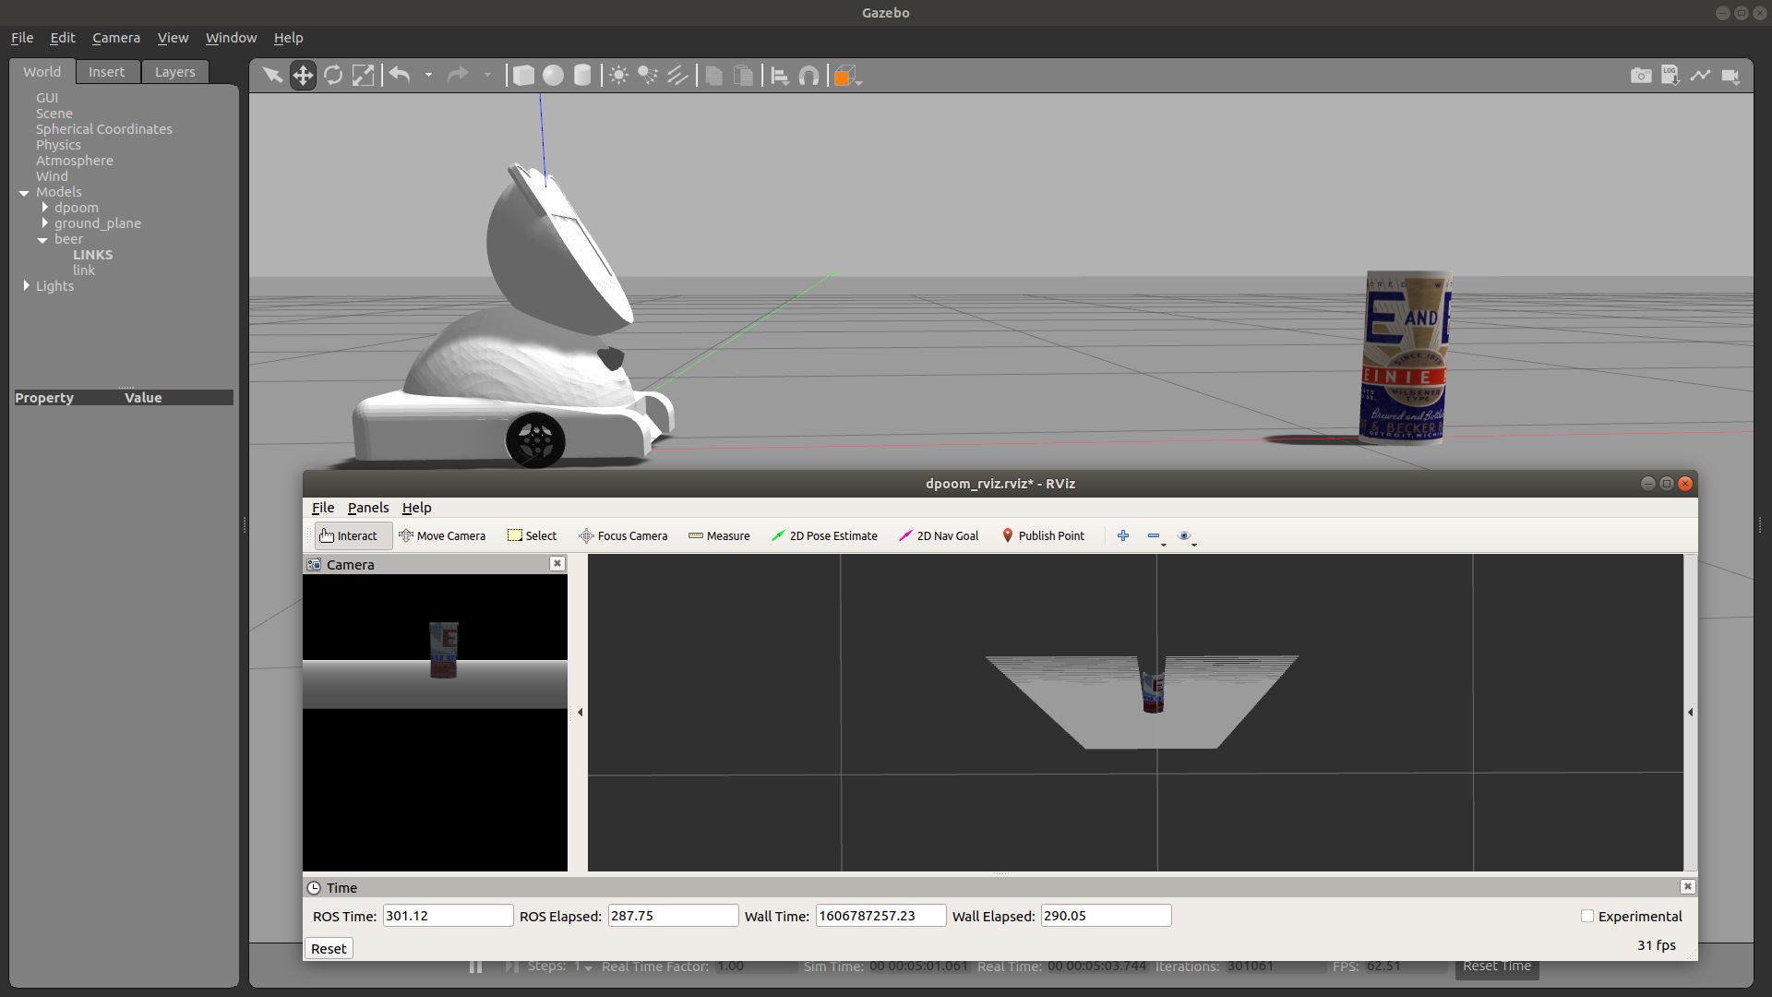Close the RViz Time panel

tap(1687, 886)
